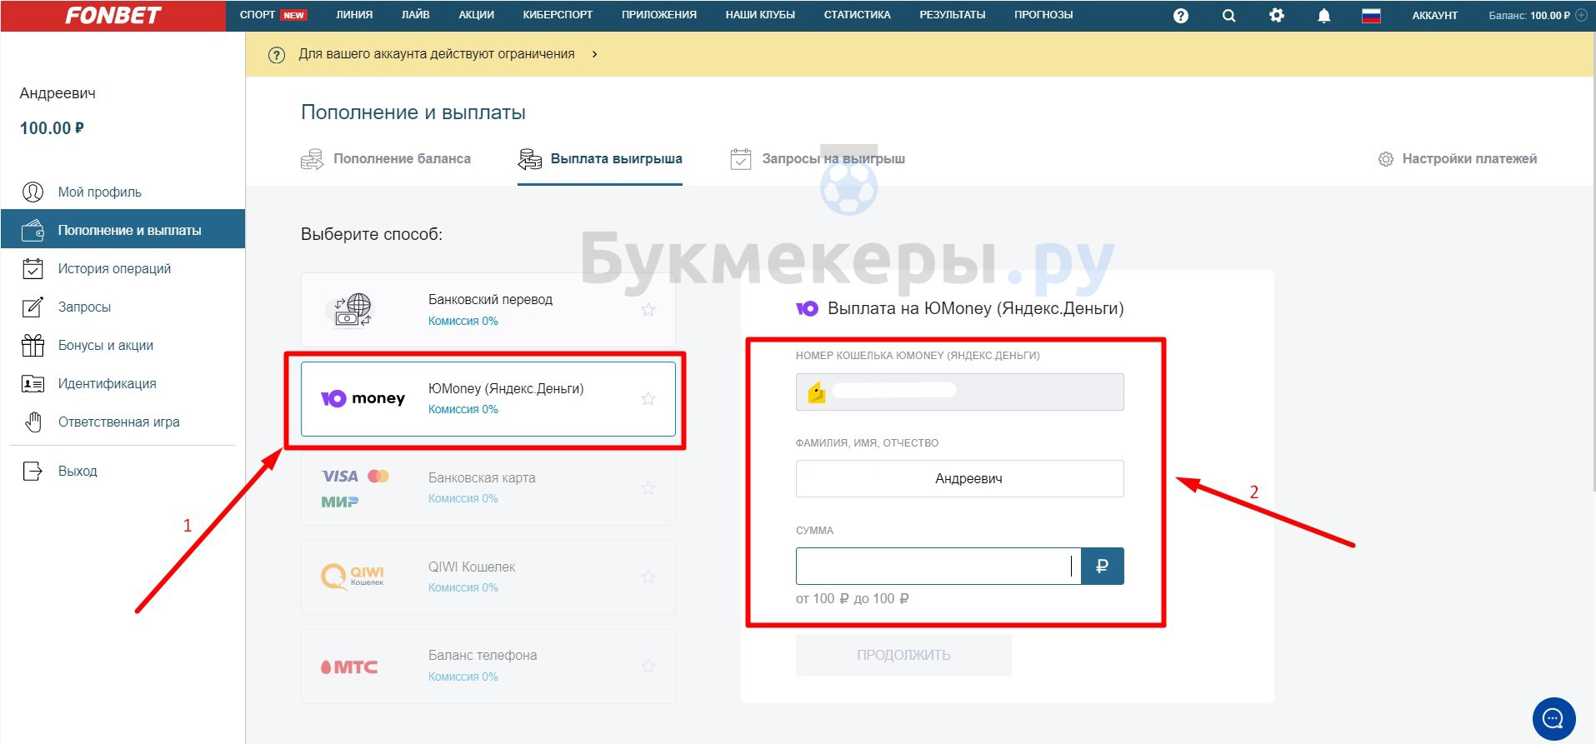This screenshot has height=744, width=1596.
Task: Add funds with balance plus icon
Action: tap(1581, 15)
